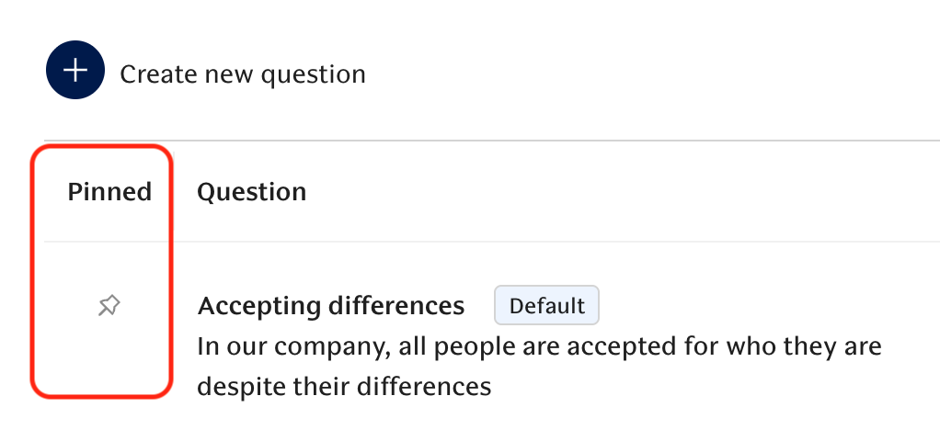
Task: Toggle pinned state for the Default question
Action: tap(109, 306)
